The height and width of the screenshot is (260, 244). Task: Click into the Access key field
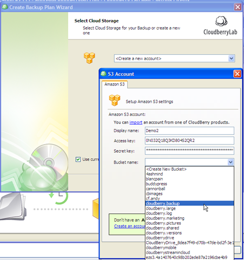(189, 141)
